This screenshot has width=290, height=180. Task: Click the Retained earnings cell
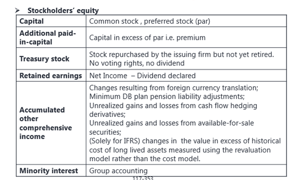(x=51, y=76)
